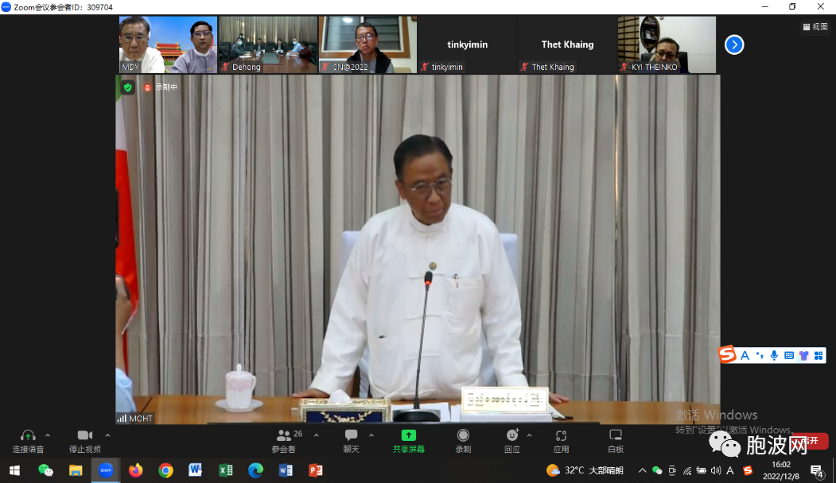Stop video with the 停止视频 camera icon
This screenshot has height=483, width=836.
[85, 435]
